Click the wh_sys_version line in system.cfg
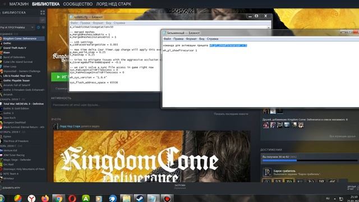Viewport: 359px width, 202px height. pos(89,77)
